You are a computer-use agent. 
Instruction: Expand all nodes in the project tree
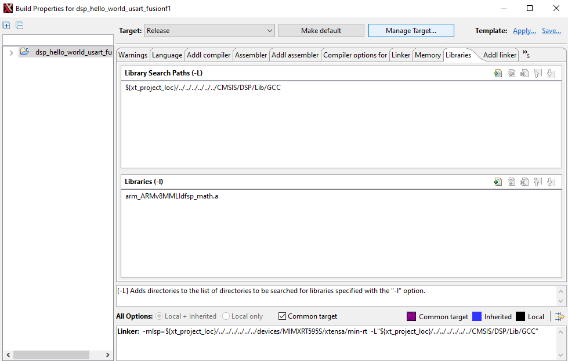6,26
